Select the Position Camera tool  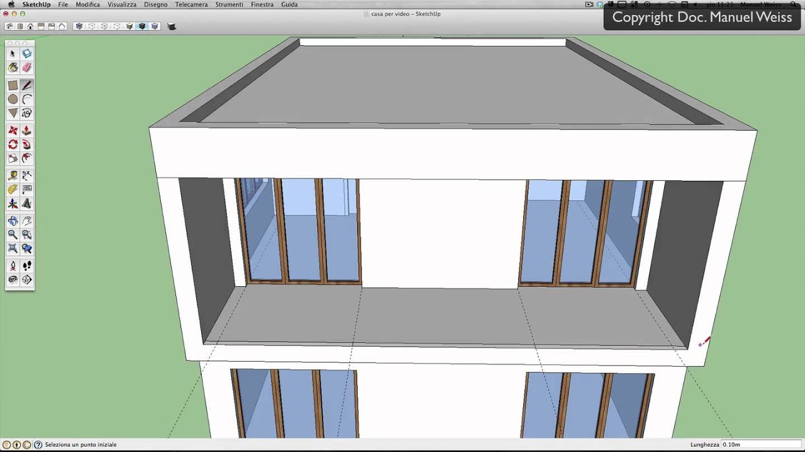[x=13, y=266]
